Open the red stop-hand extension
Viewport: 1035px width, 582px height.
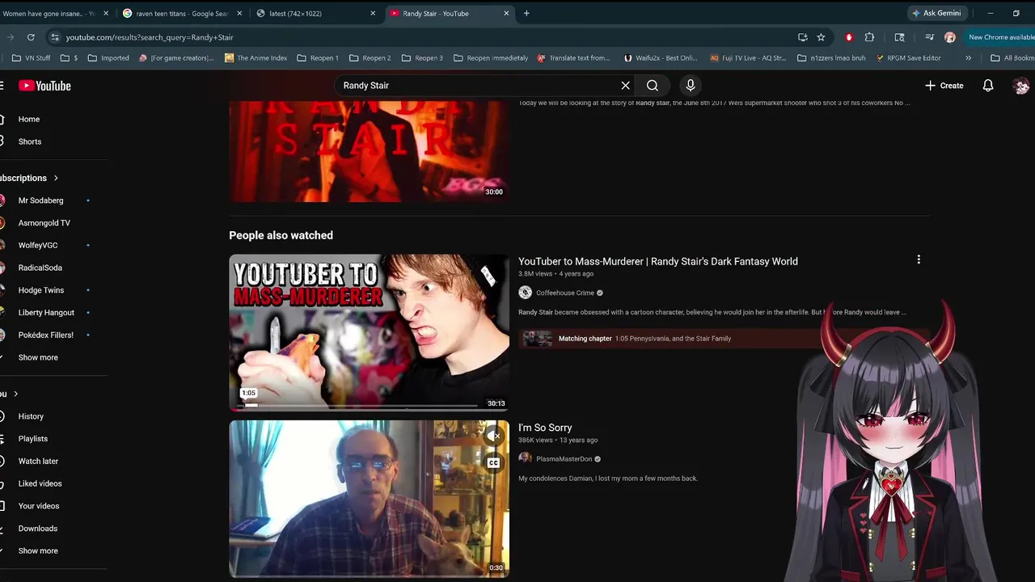coord(848,37)
